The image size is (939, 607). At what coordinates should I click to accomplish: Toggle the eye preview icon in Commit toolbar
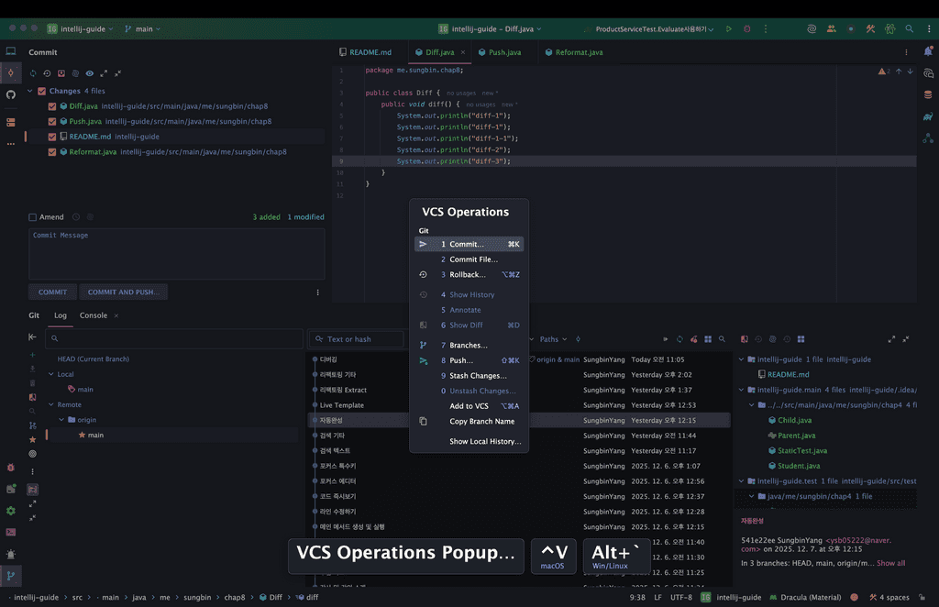click(89, 73)
